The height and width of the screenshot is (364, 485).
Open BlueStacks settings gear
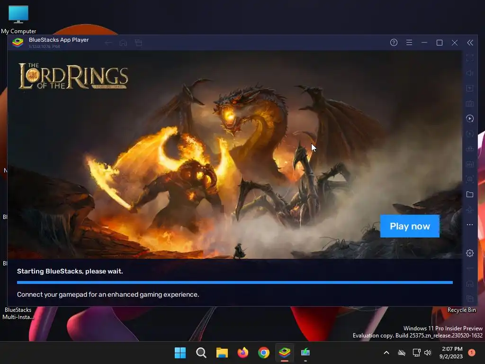(469, 253)
